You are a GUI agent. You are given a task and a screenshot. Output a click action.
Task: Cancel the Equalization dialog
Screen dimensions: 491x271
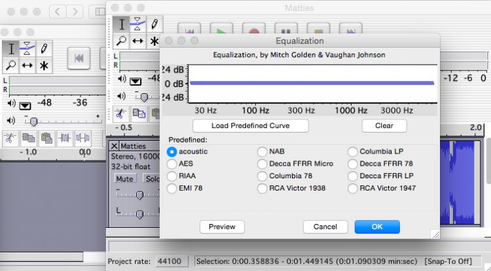click(325, 227)
